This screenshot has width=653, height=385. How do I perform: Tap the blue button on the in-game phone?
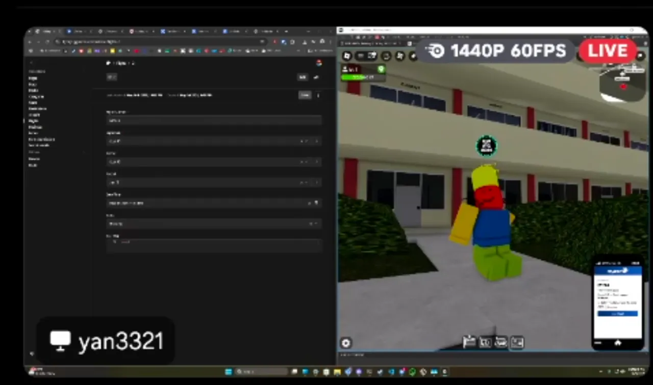[617, 314]
